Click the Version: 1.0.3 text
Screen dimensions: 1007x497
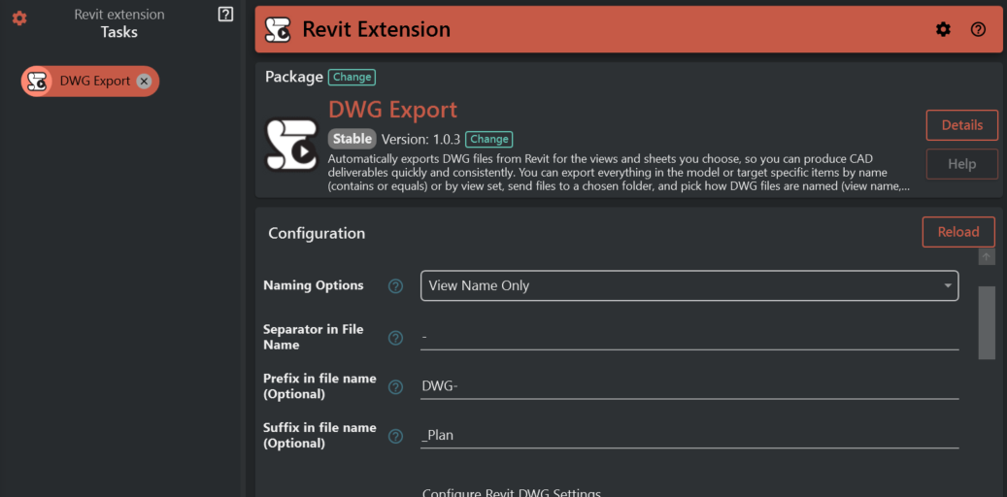pos(420,140)
